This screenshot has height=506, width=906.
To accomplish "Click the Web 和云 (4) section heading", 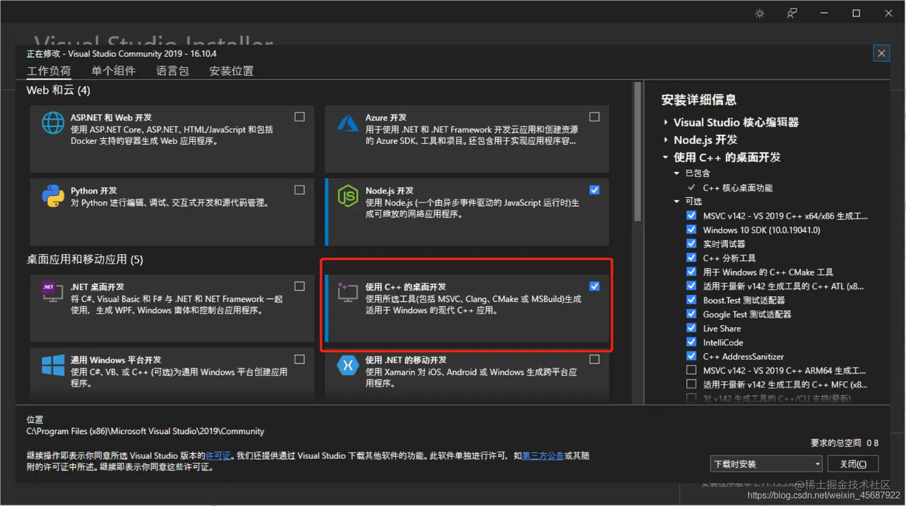I will tap(58, 90).
